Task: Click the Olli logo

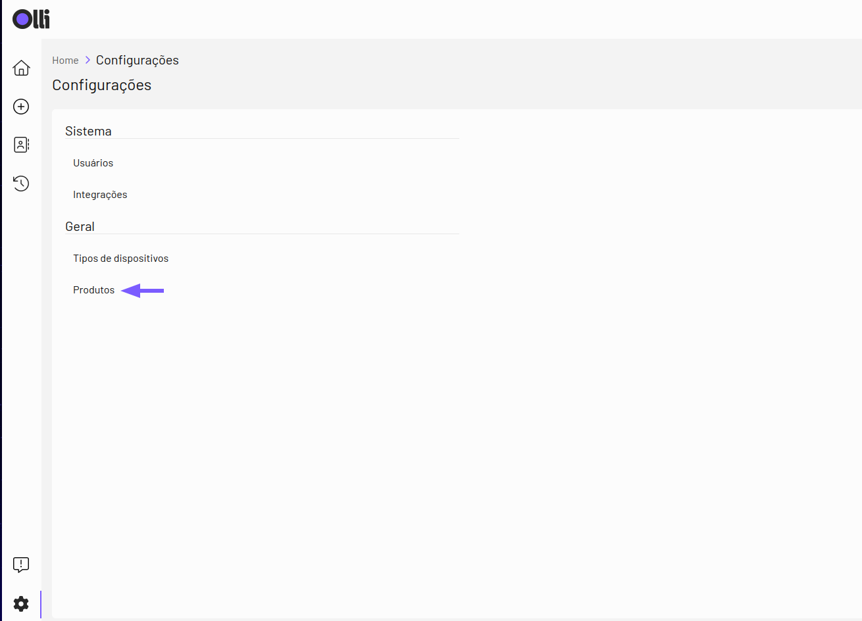Action: pos(31,19)
